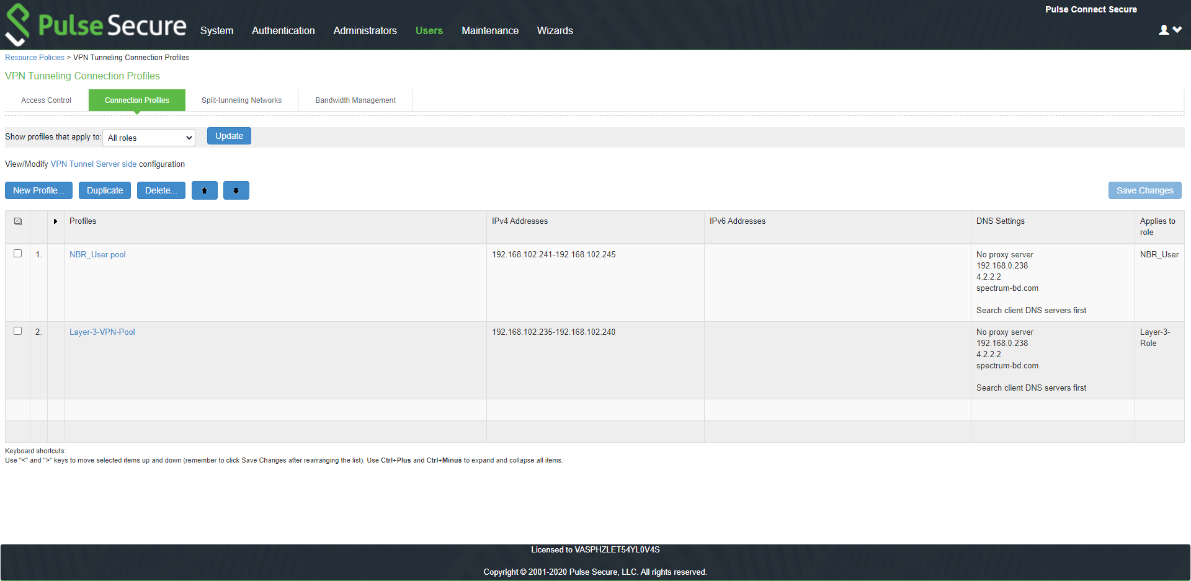The height and width of the screenshot is (581, 1191).
Task: Open the Maintenance menu
Action: [x=490, y=30]
